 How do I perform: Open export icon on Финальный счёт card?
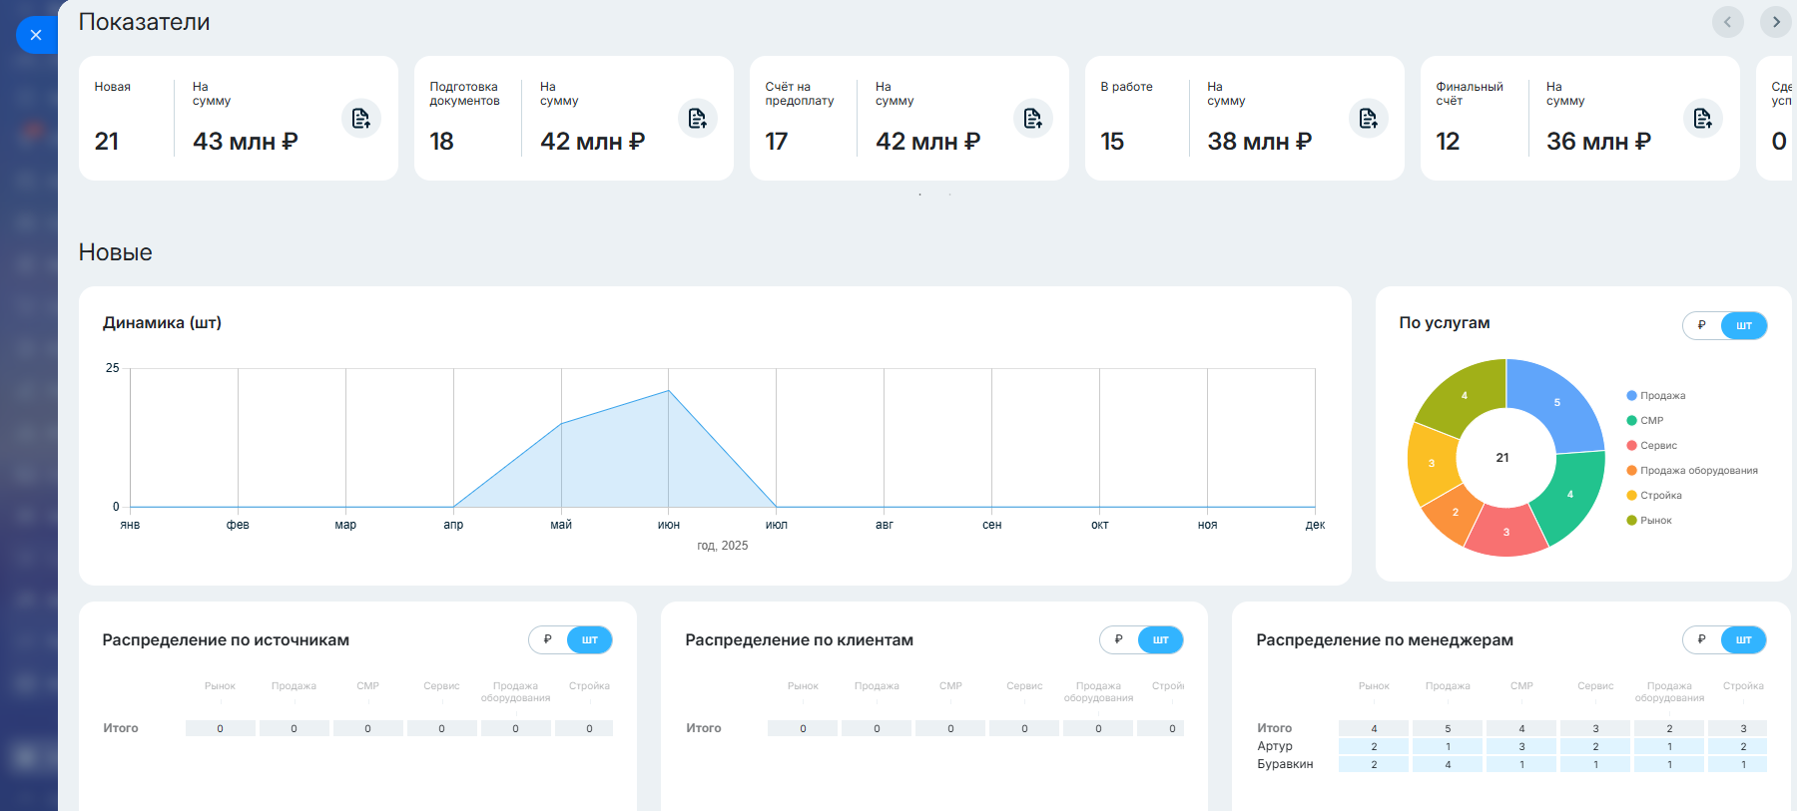[1702, 119]
